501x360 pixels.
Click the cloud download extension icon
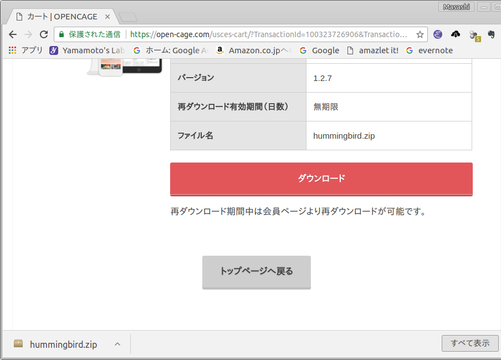click(456, 34)
